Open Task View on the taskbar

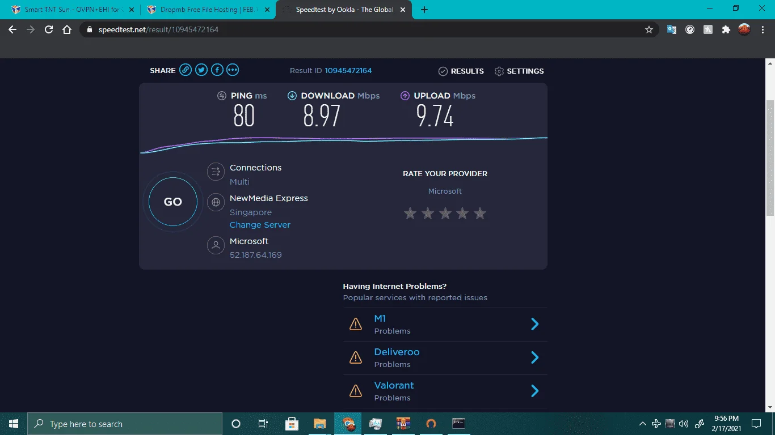click(x=263, y=424)
